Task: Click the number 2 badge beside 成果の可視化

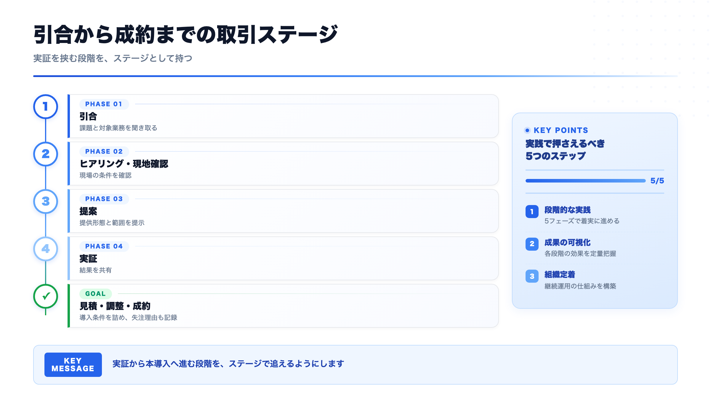Action: coord(532,244)
